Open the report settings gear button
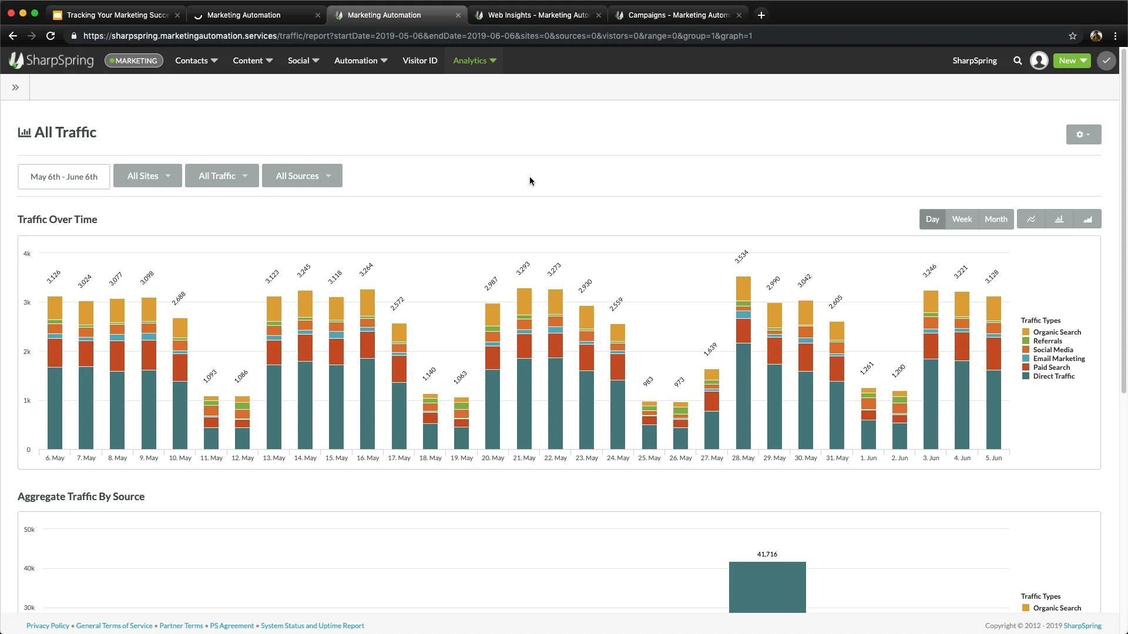 [x=1083, y=134]
